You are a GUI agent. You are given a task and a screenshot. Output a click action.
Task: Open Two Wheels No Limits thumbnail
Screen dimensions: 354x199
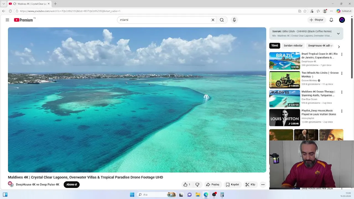pos(285,80)
